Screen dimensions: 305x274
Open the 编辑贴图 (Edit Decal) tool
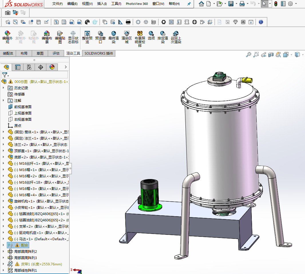60,34
